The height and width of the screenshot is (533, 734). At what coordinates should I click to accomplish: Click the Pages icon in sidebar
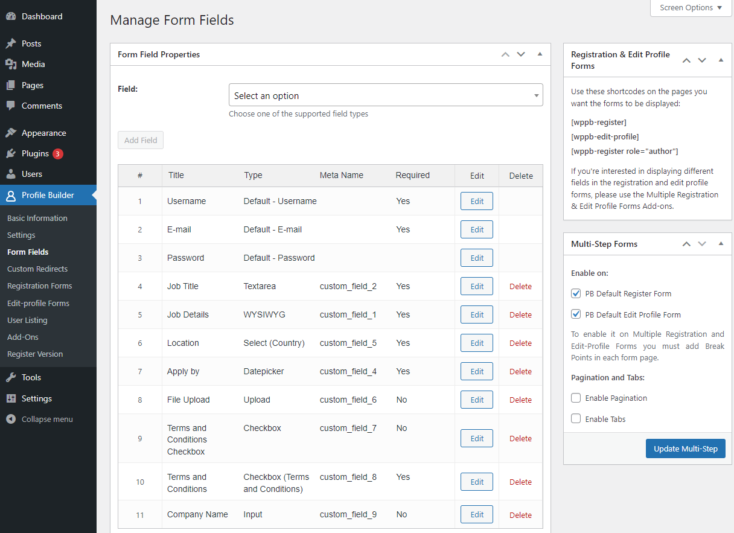(x=11, y=85)
